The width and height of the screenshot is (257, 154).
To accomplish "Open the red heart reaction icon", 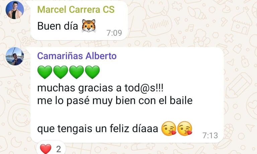I will pos(46,149).
